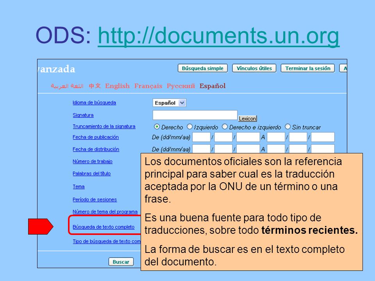Select the Español interface language link
This screenshot has width=375, height=281.
coord(212,86)
